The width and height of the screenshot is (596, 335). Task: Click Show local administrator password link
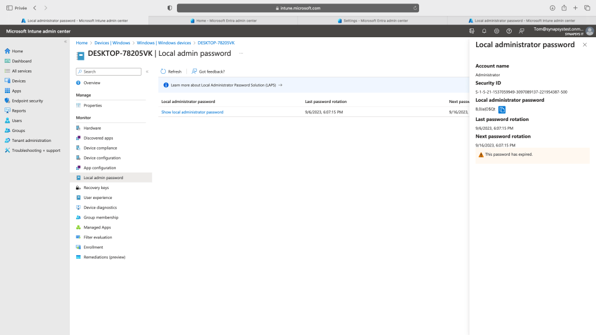(x=192, y=112)
